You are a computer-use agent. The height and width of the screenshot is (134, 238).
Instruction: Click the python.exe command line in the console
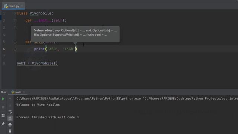pos(127,99)
